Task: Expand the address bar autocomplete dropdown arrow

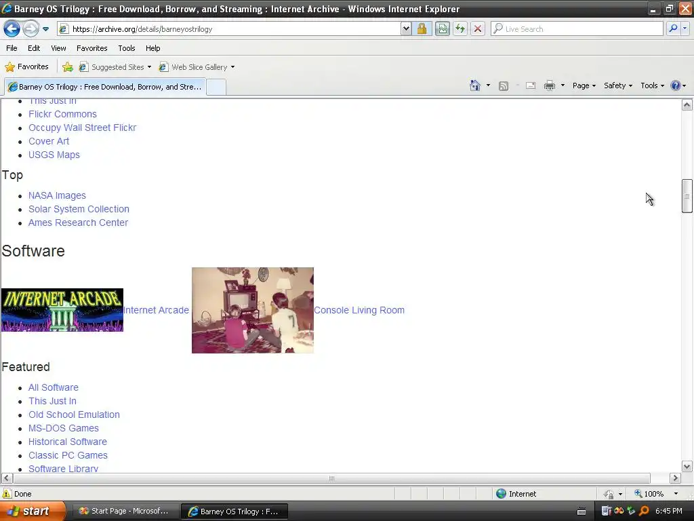Action: point(405,28)
